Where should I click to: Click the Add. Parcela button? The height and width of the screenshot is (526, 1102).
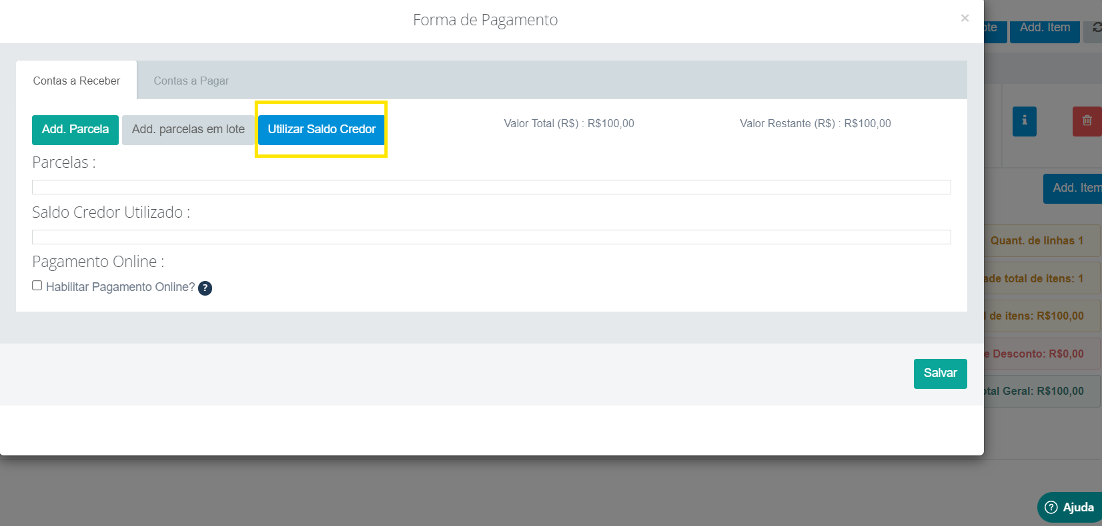(75, 130)
